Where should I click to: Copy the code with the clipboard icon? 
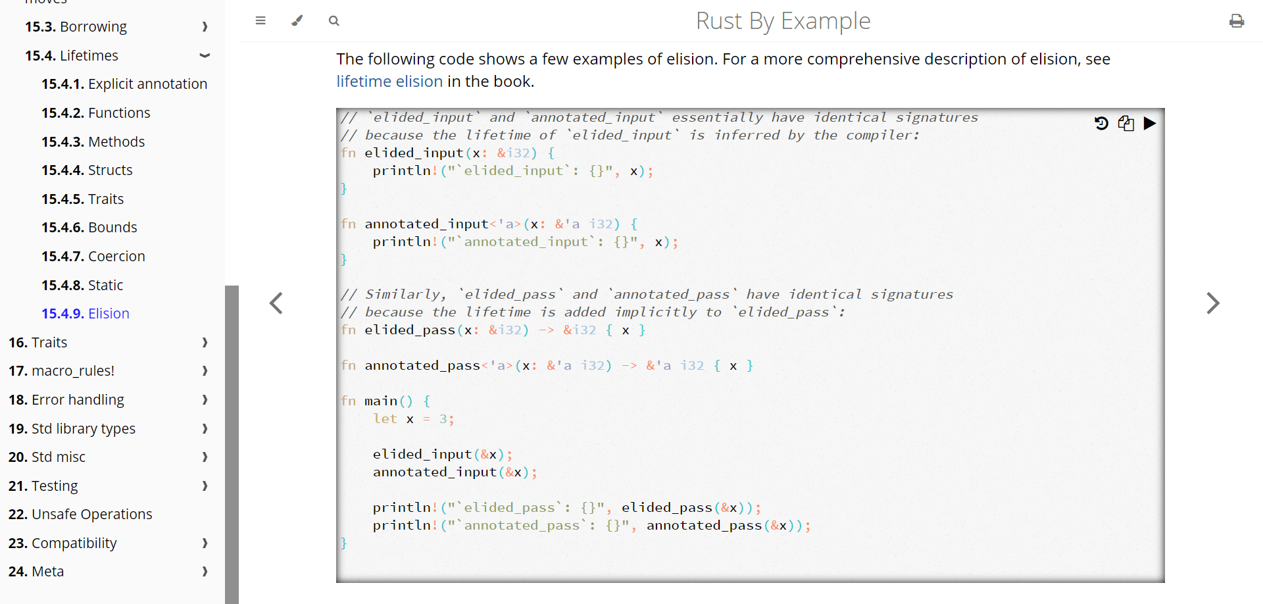pos(1126,123)
